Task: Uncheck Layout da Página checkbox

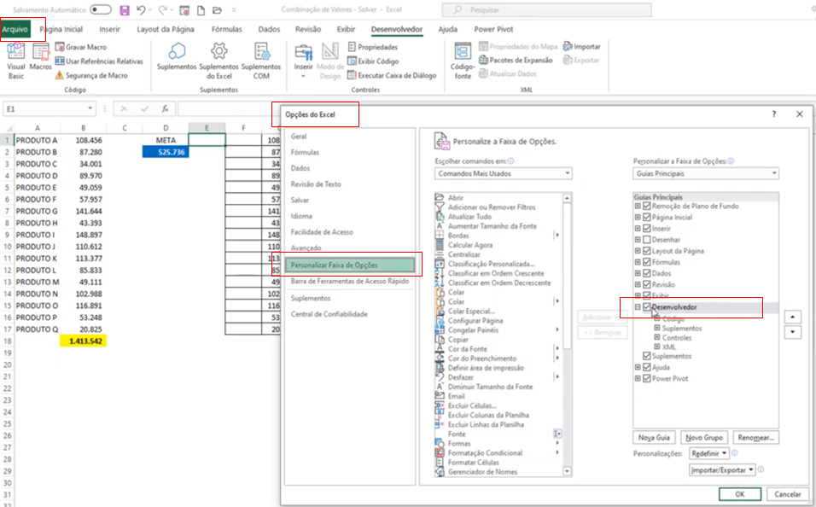Action: 647,251
